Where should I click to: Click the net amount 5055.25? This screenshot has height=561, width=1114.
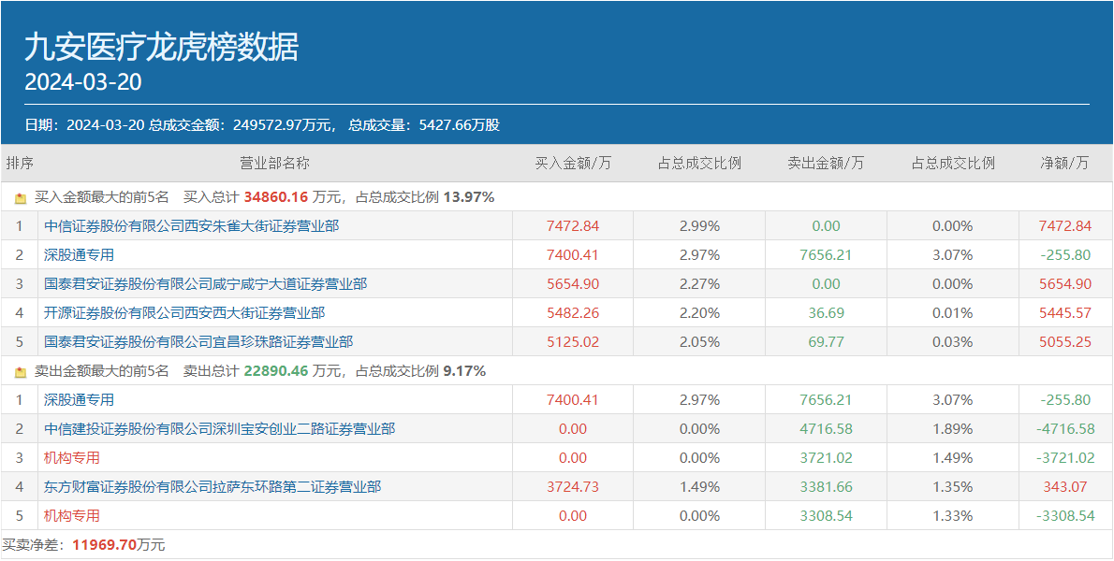pyautogui.click(x=1064, y=342)
